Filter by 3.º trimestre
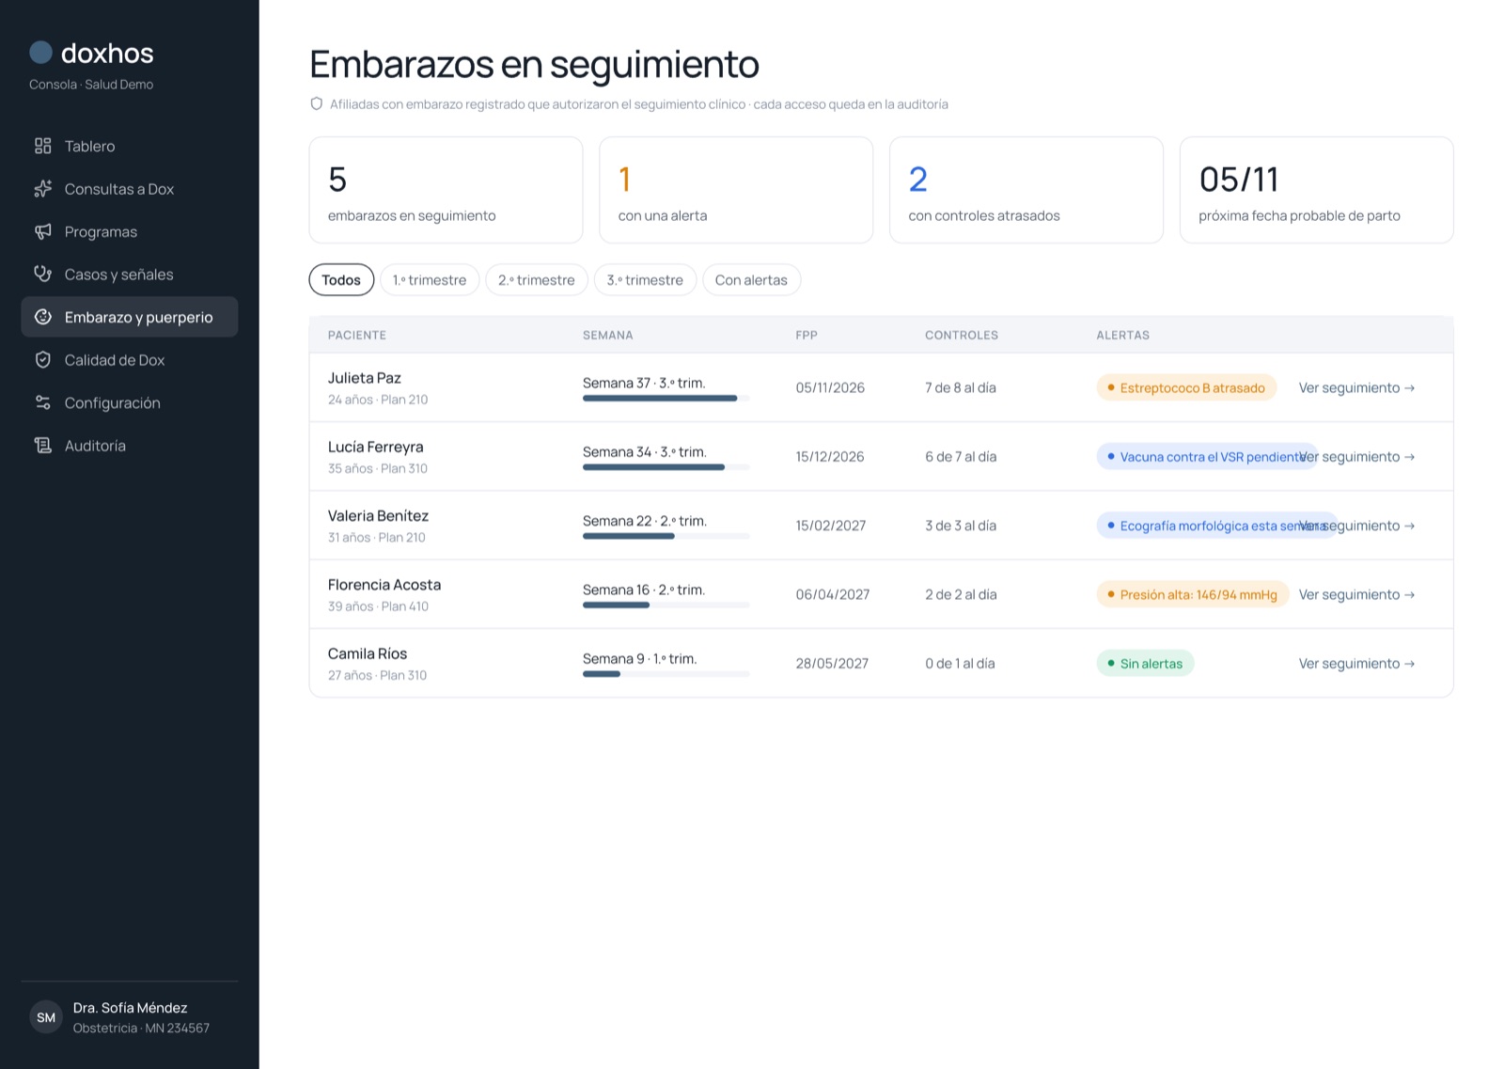1504x1069 pixels. [x=645, y=280]
